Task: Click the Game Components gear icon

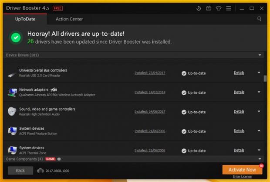Action: tap(59, 159)
